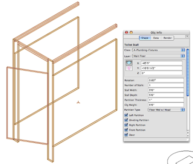Image resolution: width=193 pixels, height=164 pixels.
Task: Click the orange button beside the close button
Action: coord(131,32)
